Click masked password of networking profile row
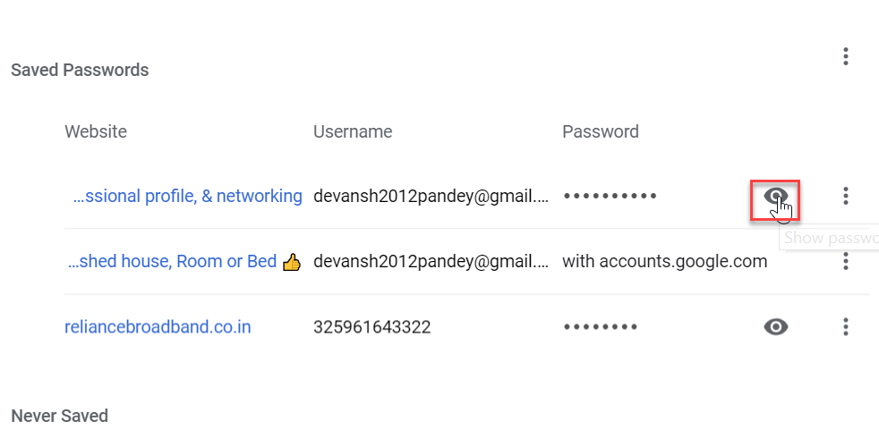This screenshot has width=879, height=438. [610, 196]
